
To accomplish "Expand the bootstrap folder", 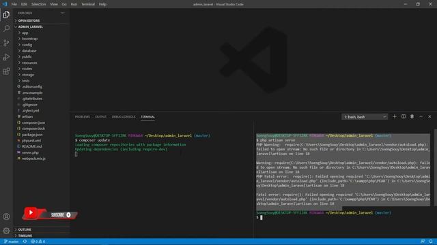I will 42,39.
